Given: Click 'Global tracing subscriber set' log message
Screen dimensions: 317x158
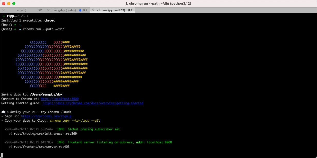Looking at the screenshot, I should click(x=94, y=129).
